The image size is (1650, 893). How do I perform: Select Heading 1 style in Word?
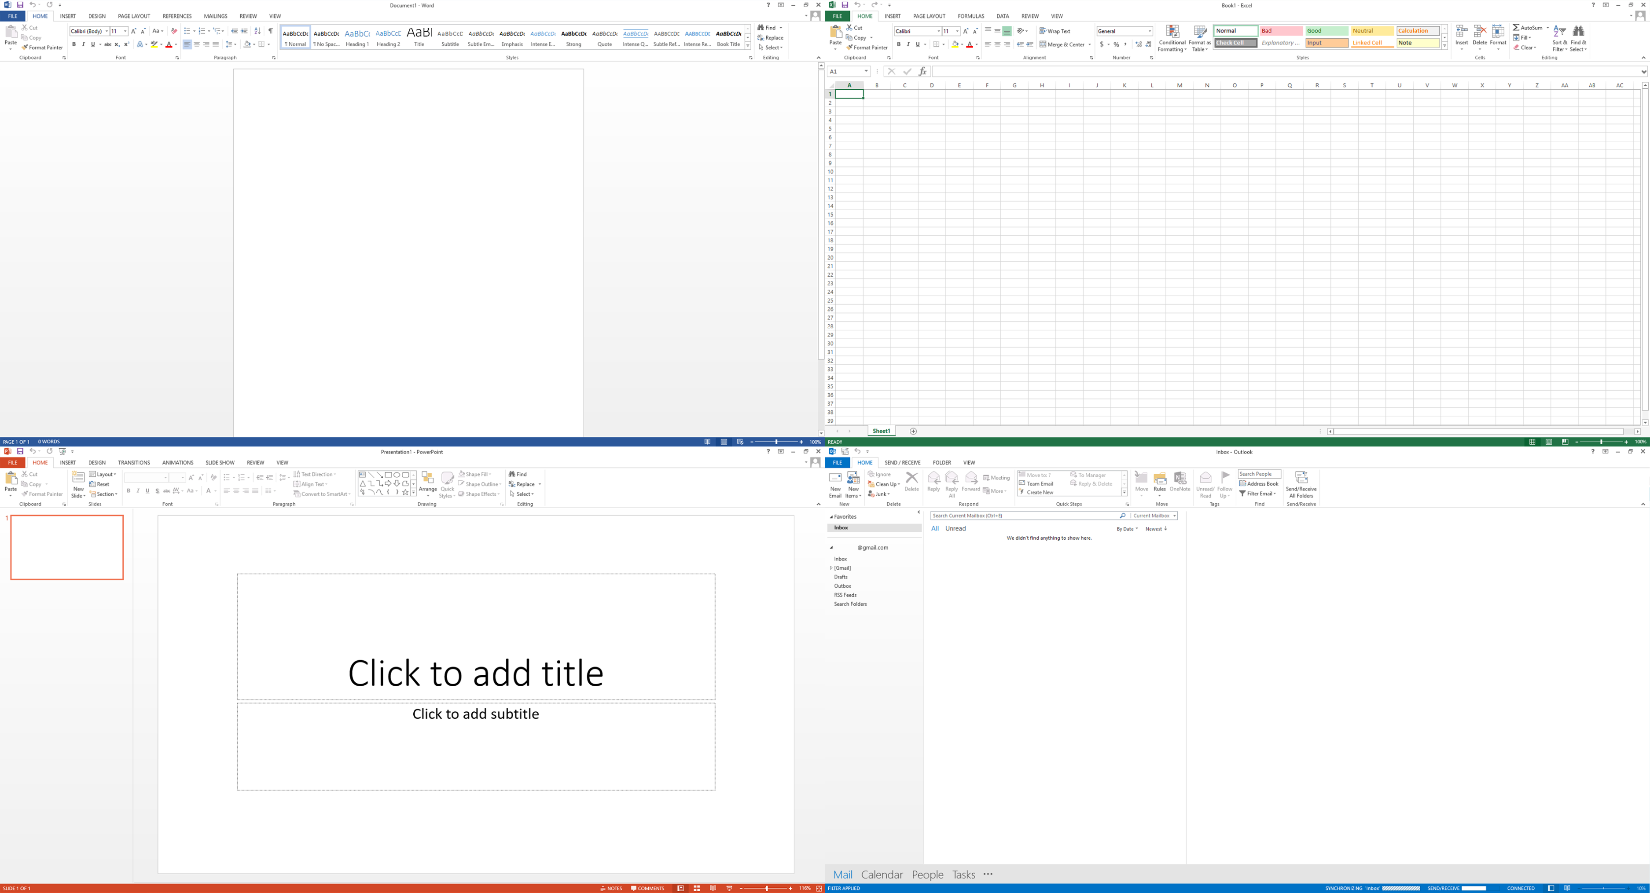click(x=357, y=38)
